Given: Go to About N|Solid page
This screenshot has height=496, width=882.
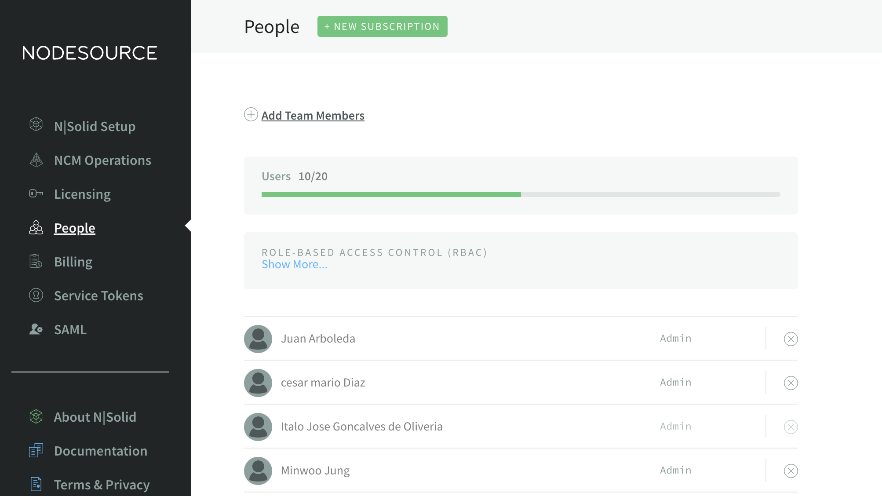Looking at the screenshot, I should 95,417.
